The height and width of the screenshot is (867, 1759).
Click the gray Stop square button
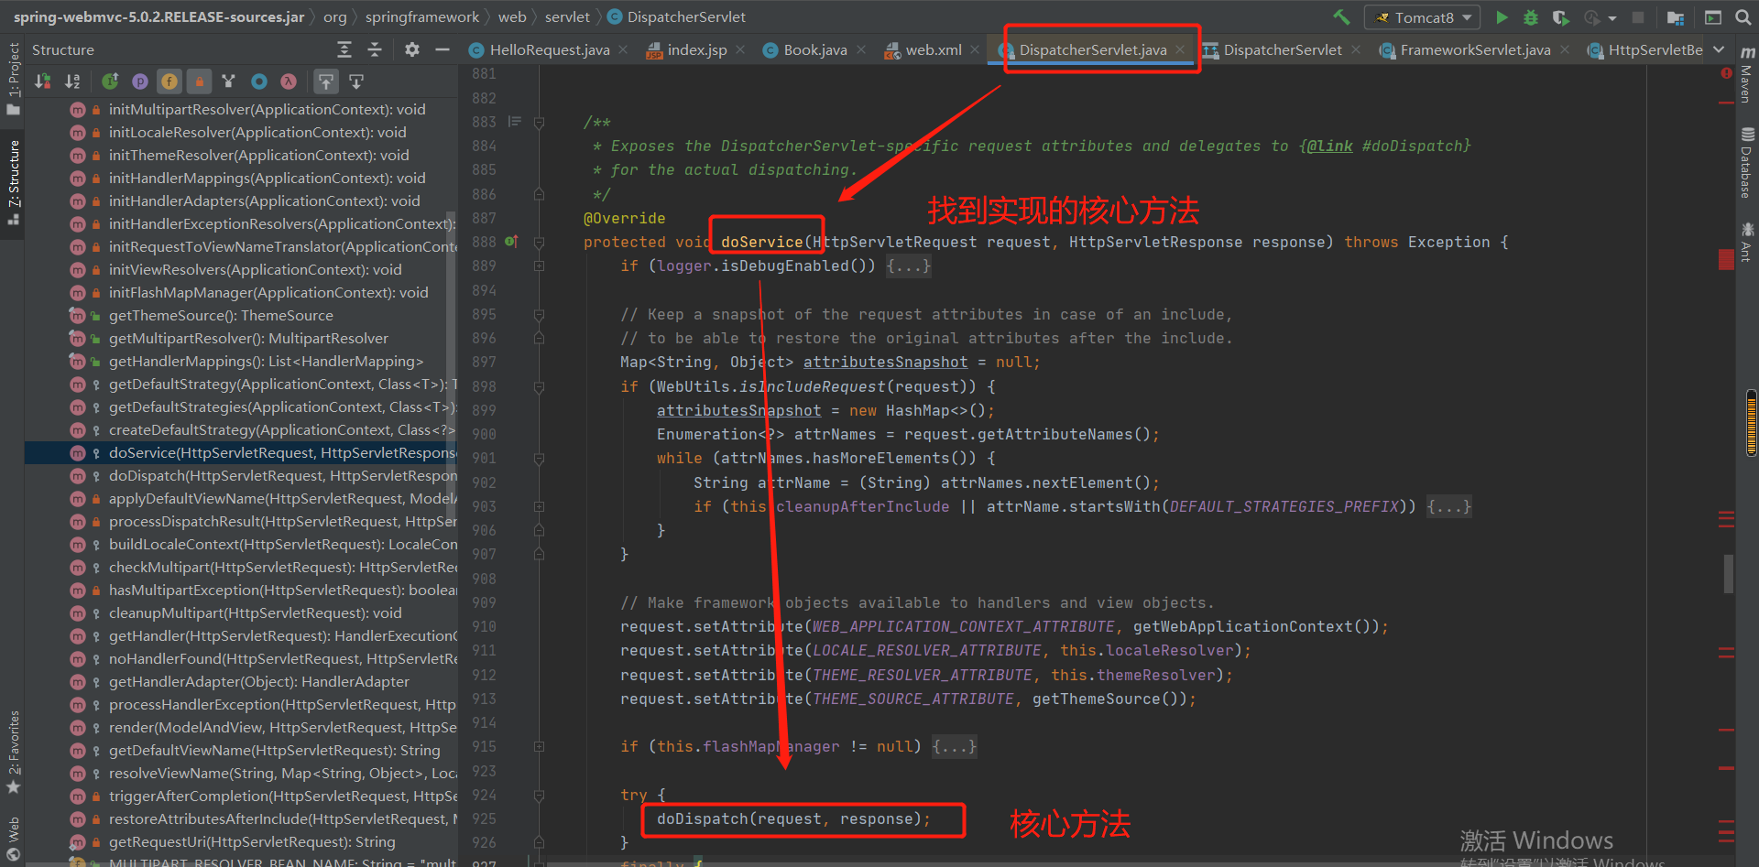1638,16
